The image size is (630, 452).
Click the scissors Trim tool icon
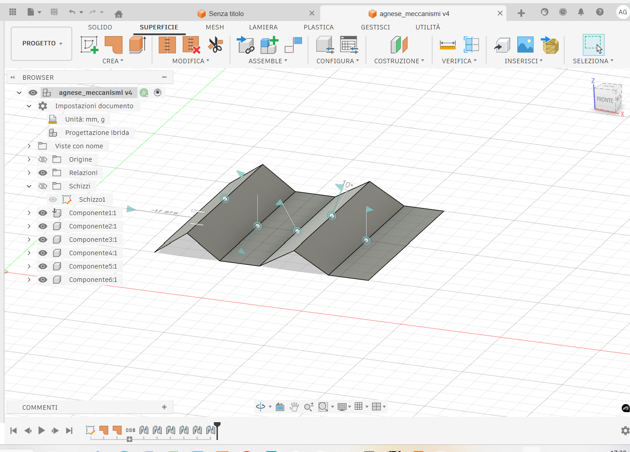coord(216,45)
